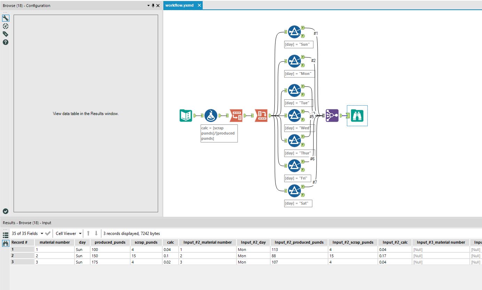Image resolution: width=482 pixels, height=290 pixels.
Task: Open the Help question mark icon
Action: point(5,42)
